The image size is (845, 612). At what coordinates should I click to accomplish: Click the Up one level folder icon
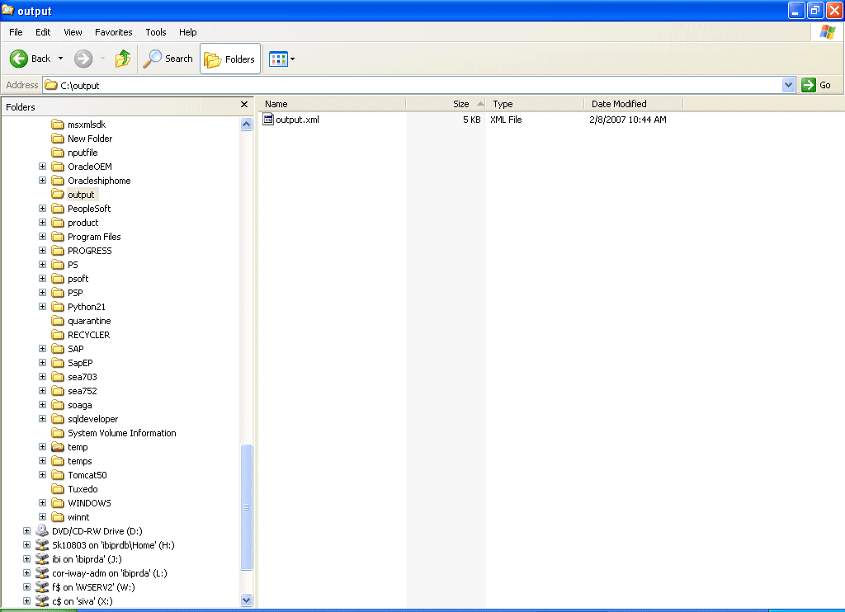(x=121, y=59)
